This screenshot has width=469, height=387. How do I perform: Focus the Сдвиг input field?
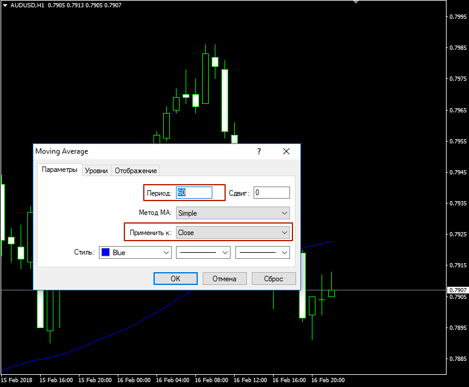click(271, 193)
